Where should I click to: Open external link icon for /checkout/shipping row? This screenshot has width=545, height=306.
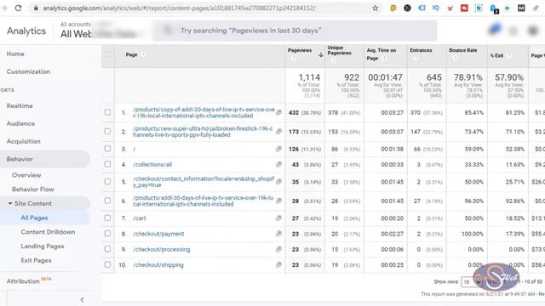pyautogui.click(x=278, y=264)
